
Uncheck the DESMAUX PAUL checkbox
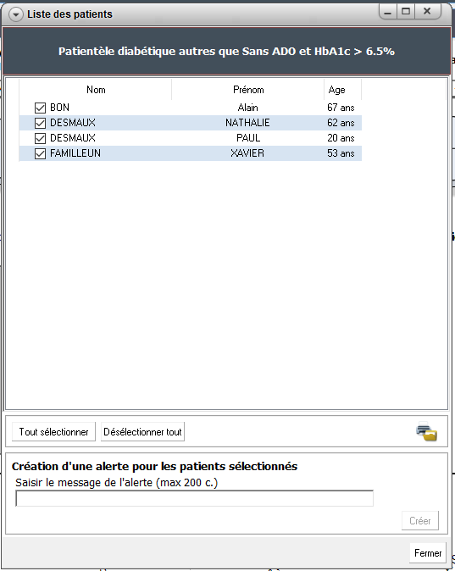point(40,138)
